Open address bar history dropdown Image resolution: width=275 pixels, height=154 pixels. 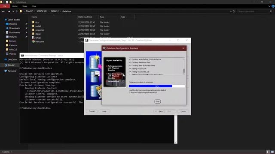click(x=231, y=12)
